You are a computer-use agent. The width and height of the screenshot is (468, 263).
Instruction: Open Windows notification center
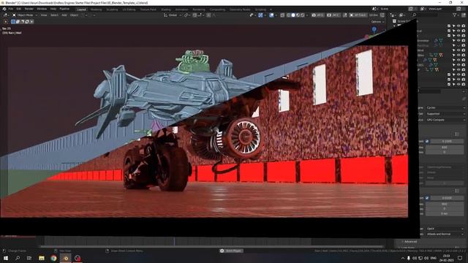coord(460,258)
